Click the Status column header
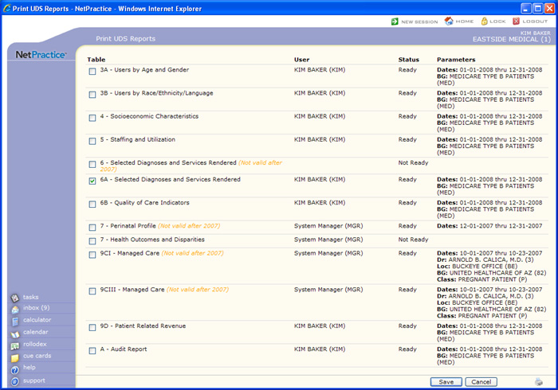 coord(408,60)
